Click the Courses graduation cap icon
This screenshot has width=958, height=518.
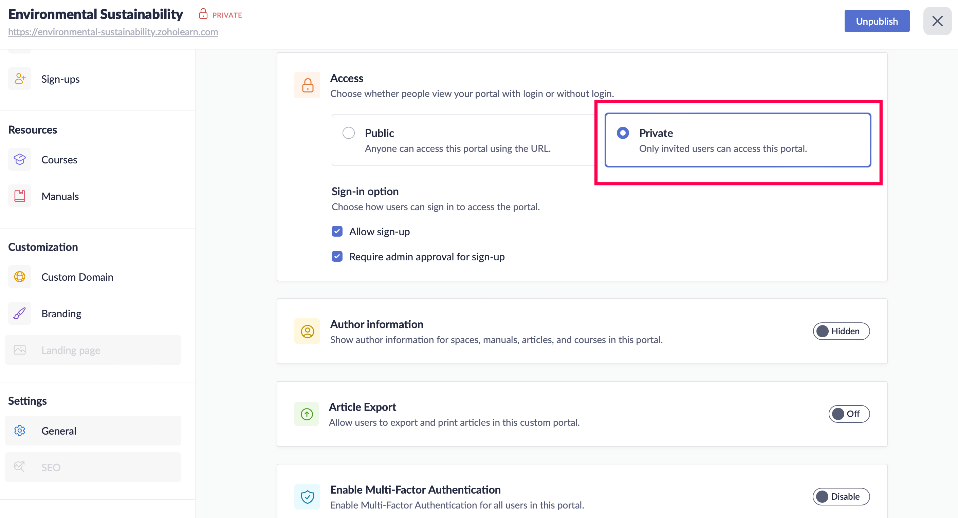(x=20, y=160)
